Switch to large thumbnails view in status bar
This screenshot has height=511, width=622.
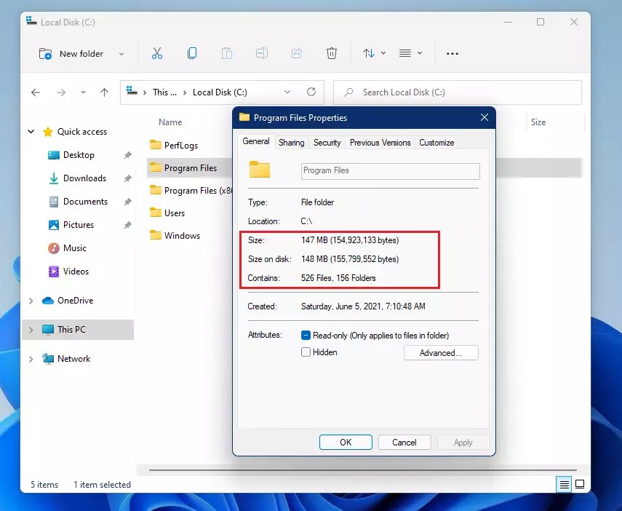pyautogui.click(x=580, y=484)
